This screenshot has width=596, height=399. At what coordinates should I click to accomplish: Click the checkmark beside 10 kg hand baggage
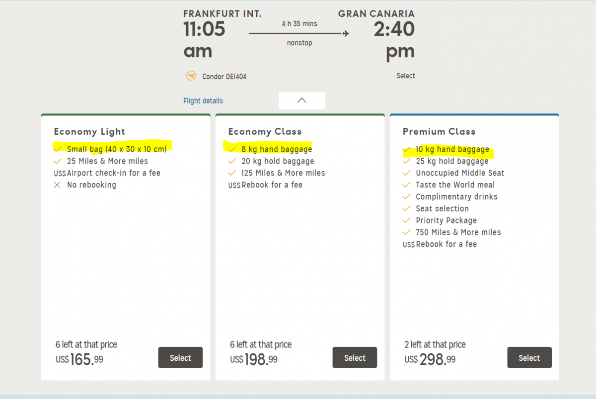pyautogui.click(x=407, y=149)
